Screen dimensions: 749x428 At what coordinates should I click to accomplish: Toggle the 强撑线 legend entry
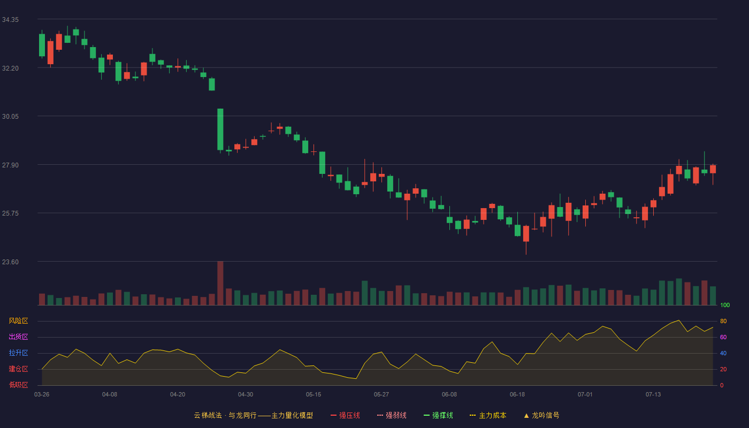point(438,415)
